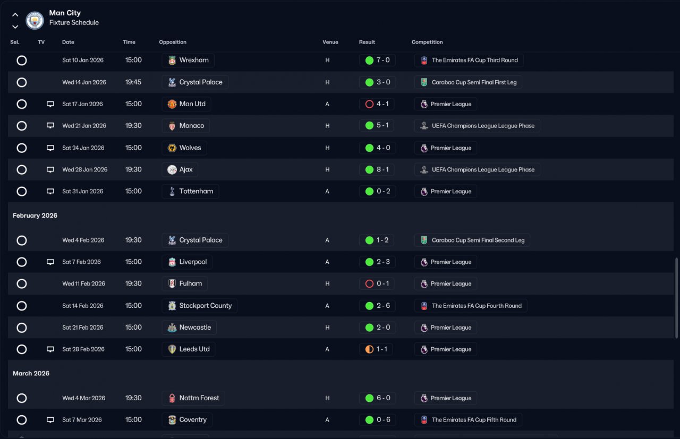
Task: Click the Man Utd club crest
Action: pos(172,104)
